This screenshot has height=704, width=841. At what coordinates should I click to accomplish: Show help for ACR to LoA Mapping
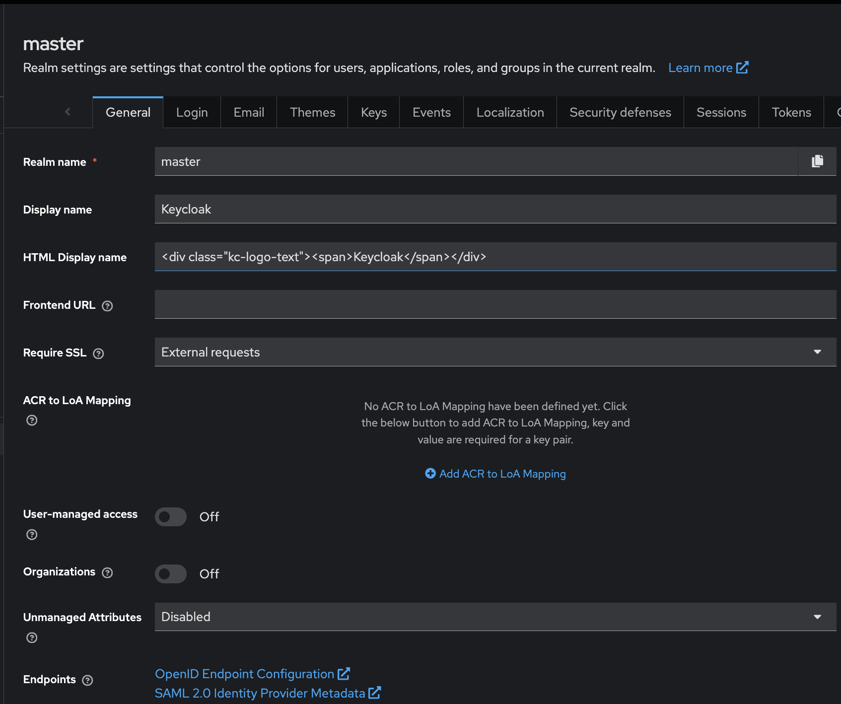click(x=32, y=421)
